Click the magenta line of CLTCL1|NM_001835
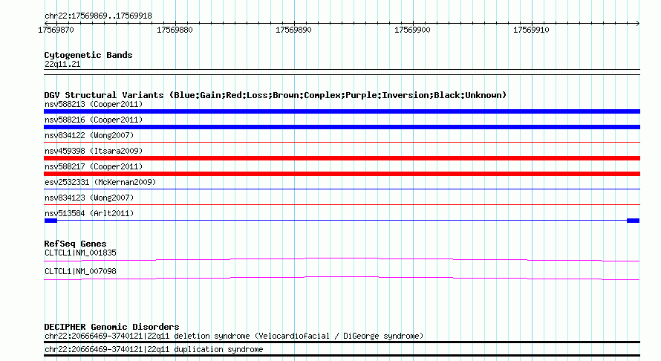The width and height of the screenshot is (661, 361). (342, 259)
